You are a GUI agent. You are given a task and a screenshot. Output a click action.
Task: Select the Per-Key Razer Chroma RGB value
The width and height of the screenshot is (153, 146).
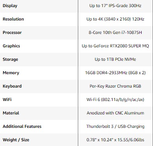[115, 86]
